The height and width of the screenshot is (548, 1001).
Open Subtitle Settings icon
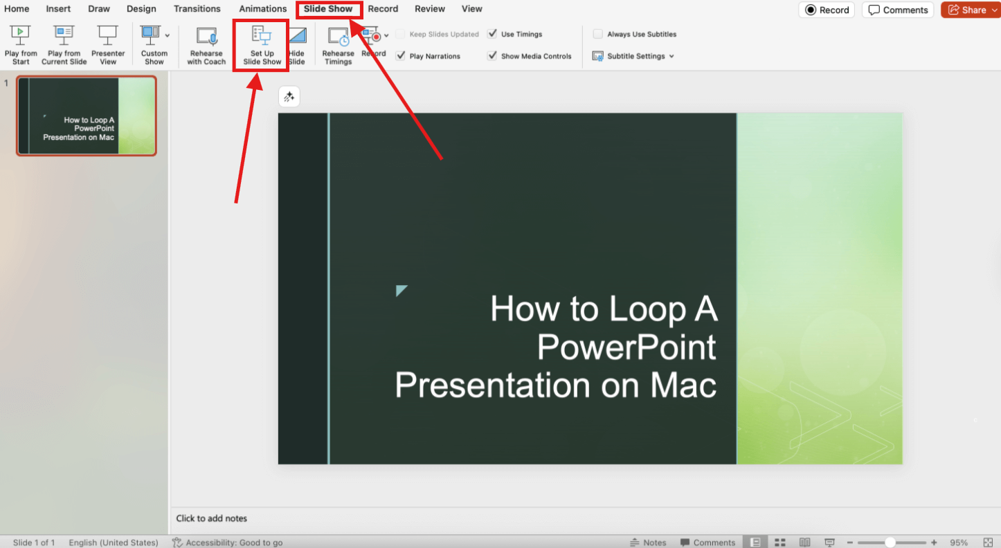point(597,56)
